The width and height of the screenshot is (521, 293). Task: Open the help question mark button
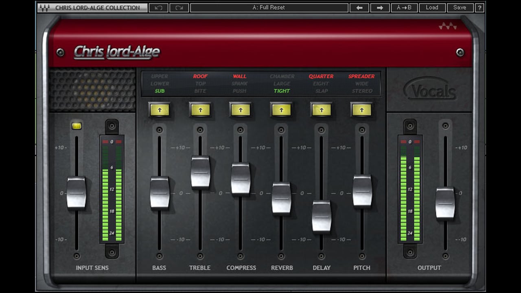(479, 7)
